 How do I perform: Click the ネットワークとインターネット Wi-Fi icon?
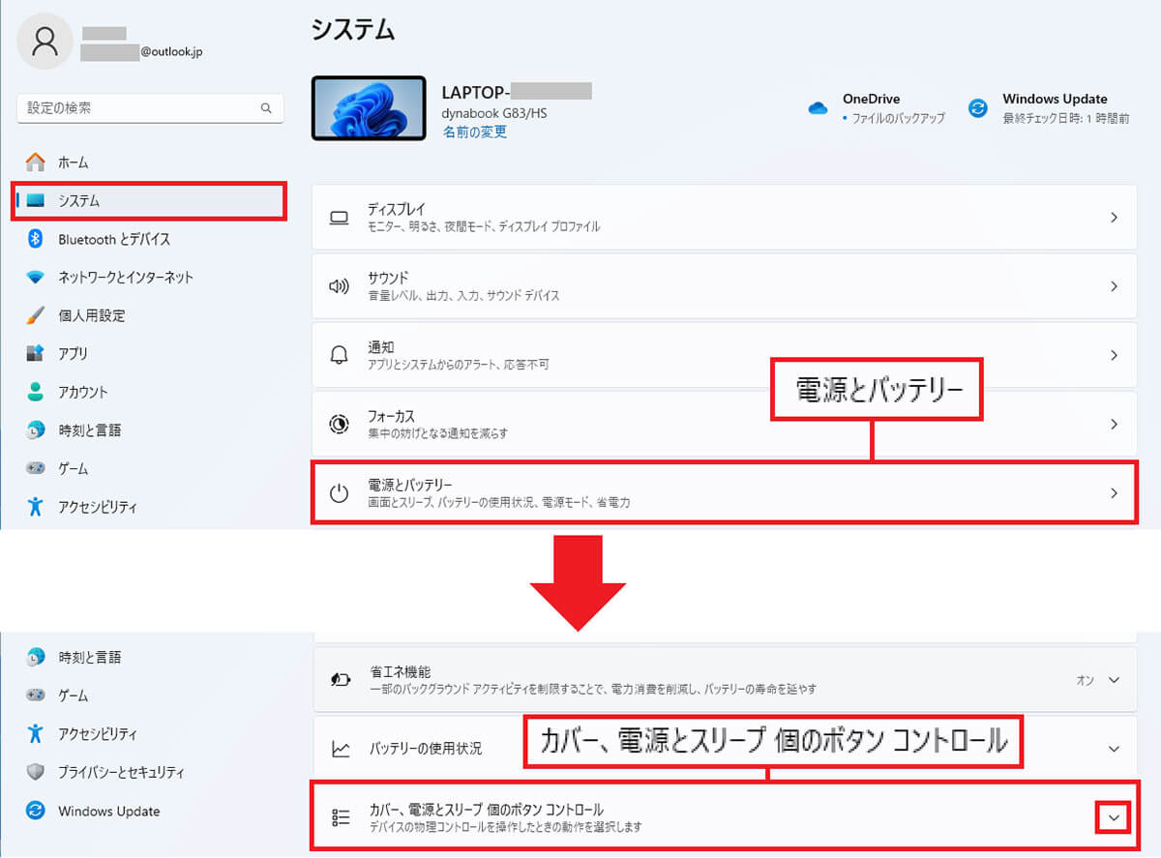tap(36, 278)
